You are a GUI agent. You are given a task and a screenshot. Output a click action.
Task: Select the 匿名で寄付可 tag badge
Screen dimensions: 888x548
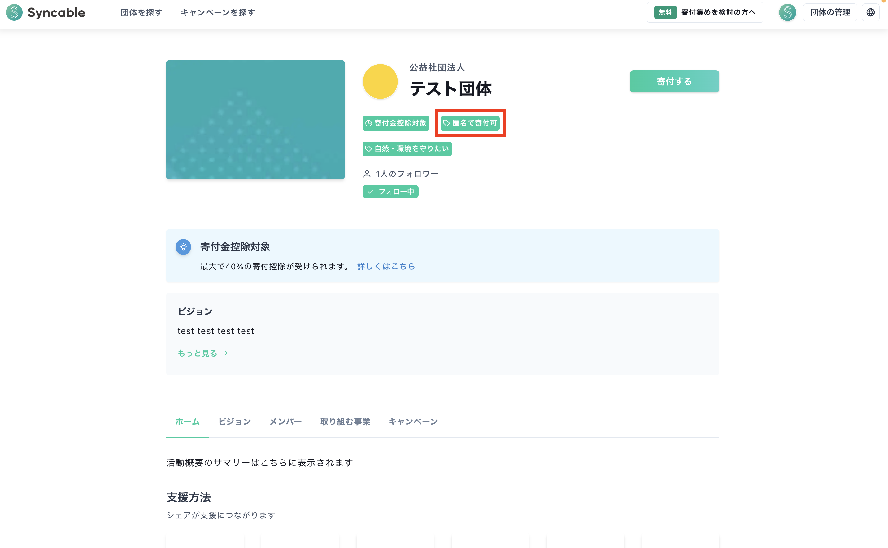point(470,123)
